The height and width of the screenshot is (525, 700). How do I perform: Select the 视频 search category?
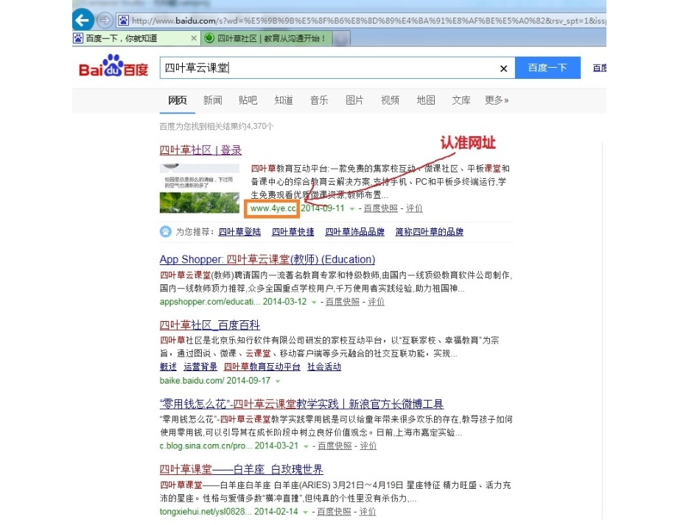pos(391,100)
